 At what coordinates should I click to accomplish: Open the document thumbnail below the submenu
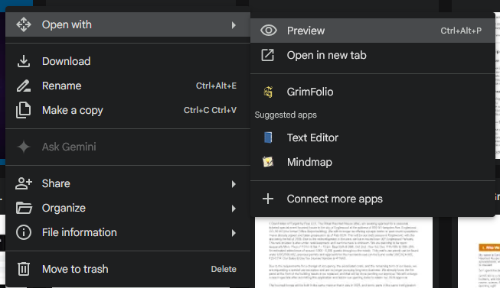pyautogui.click(x=344, y=252)
